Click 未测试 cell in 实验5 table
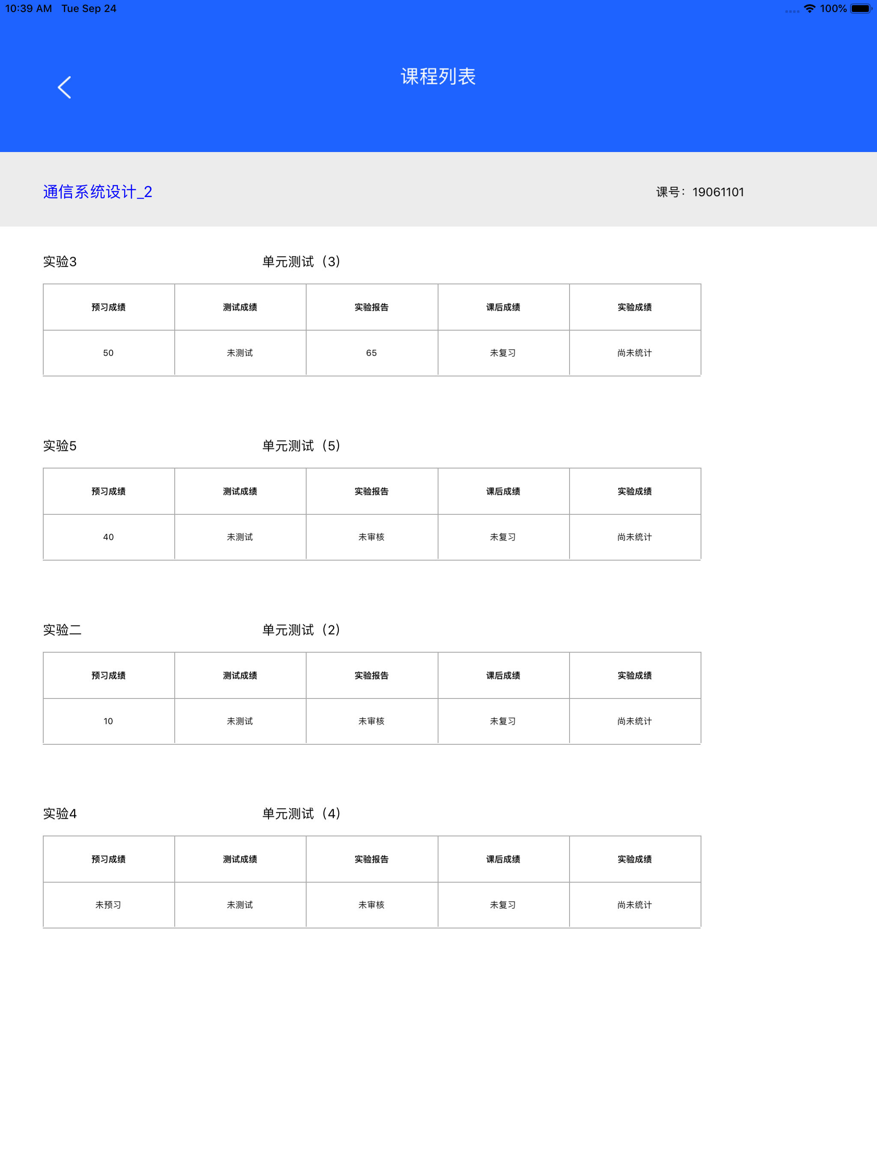Image resolution: width=877 pixels, height=1170 pixels. [x=240, y=537]
